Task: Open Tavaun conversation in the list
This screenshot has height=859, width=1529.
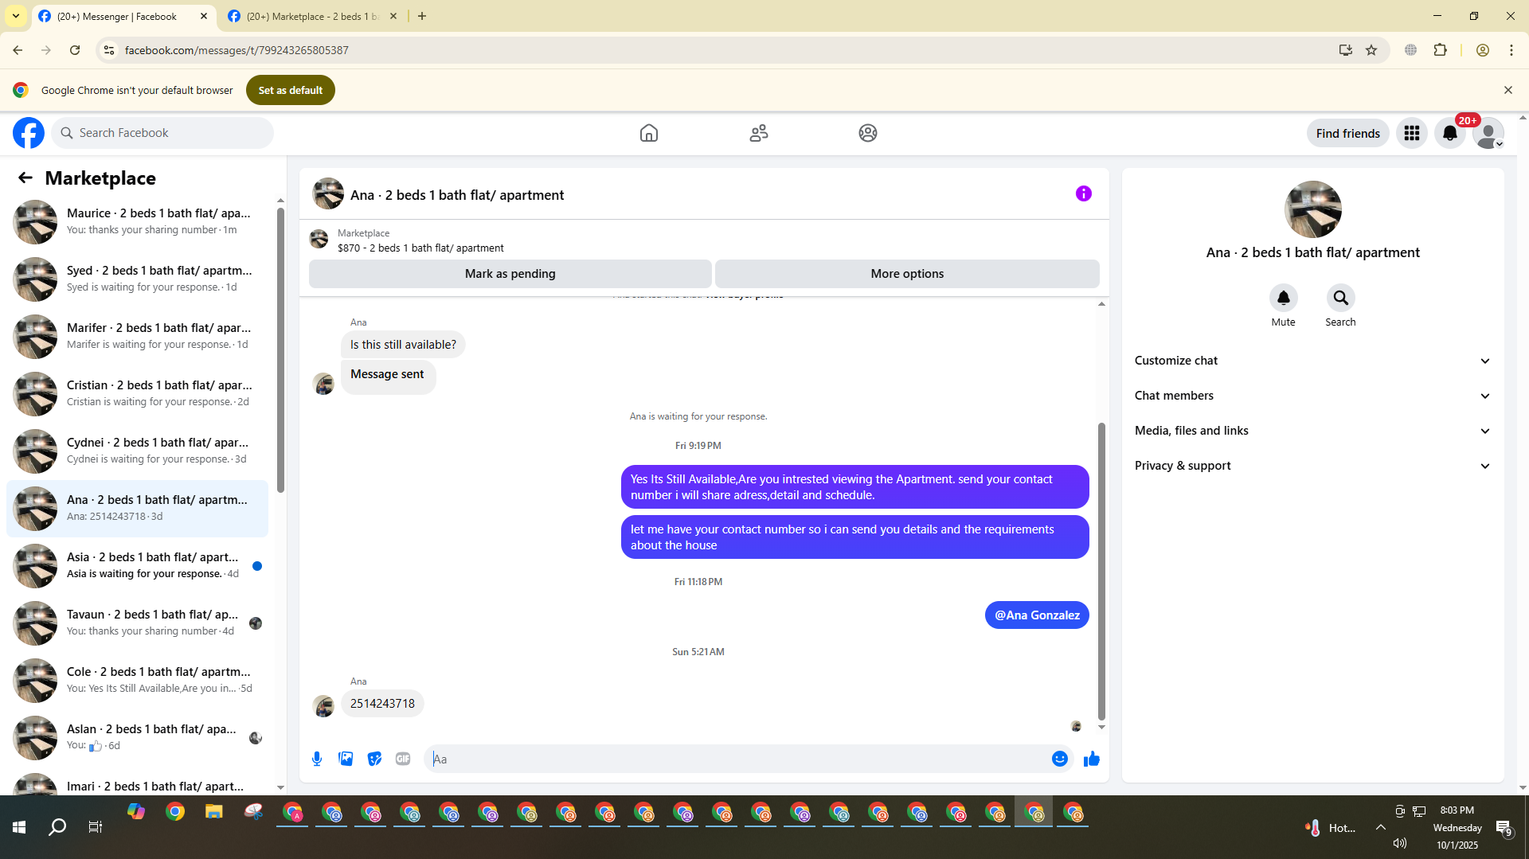Action: click(137, 623)
